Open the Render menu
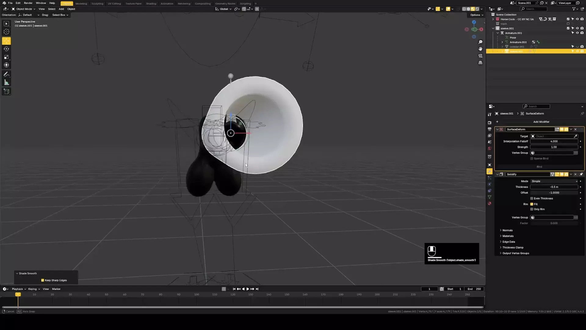This screenshot has height=330, width=586. [x=28, y=3]
